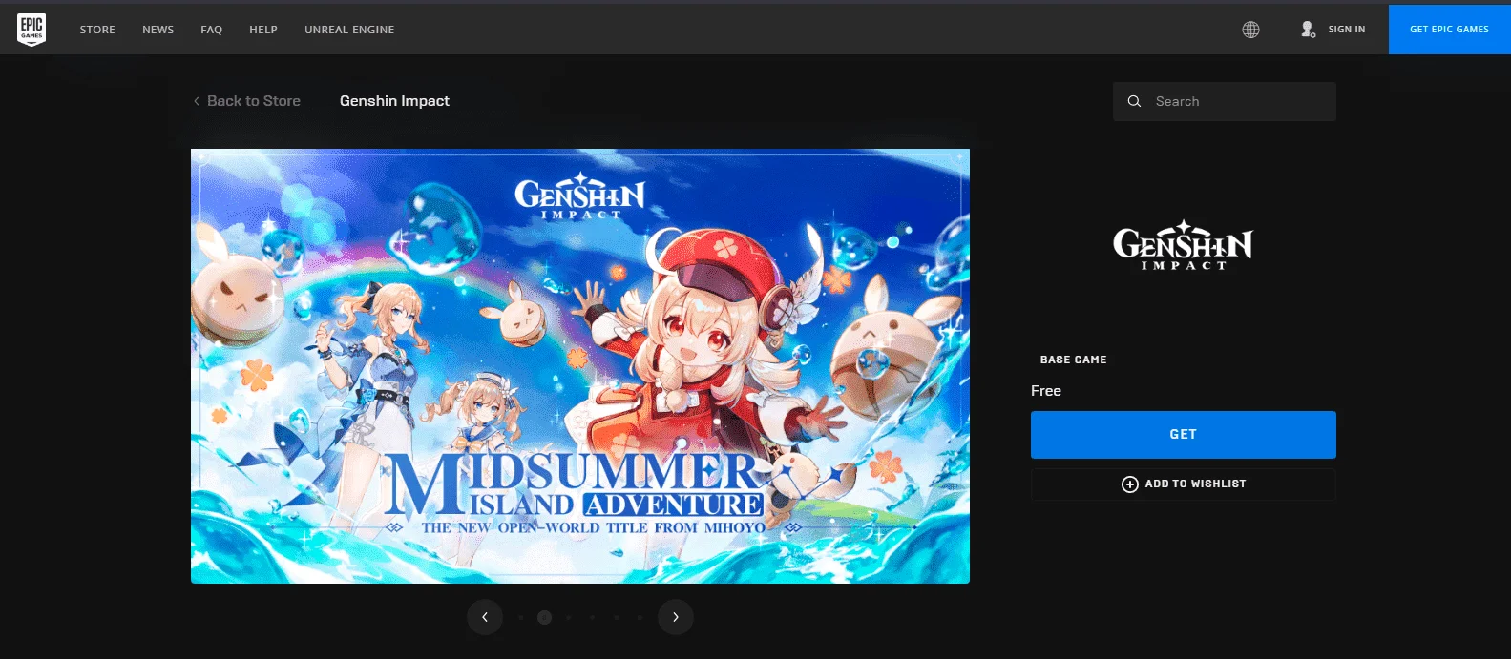Open the Store nav item
The height and width of the screenshot is (659, 1511).
tap(97, 30)
